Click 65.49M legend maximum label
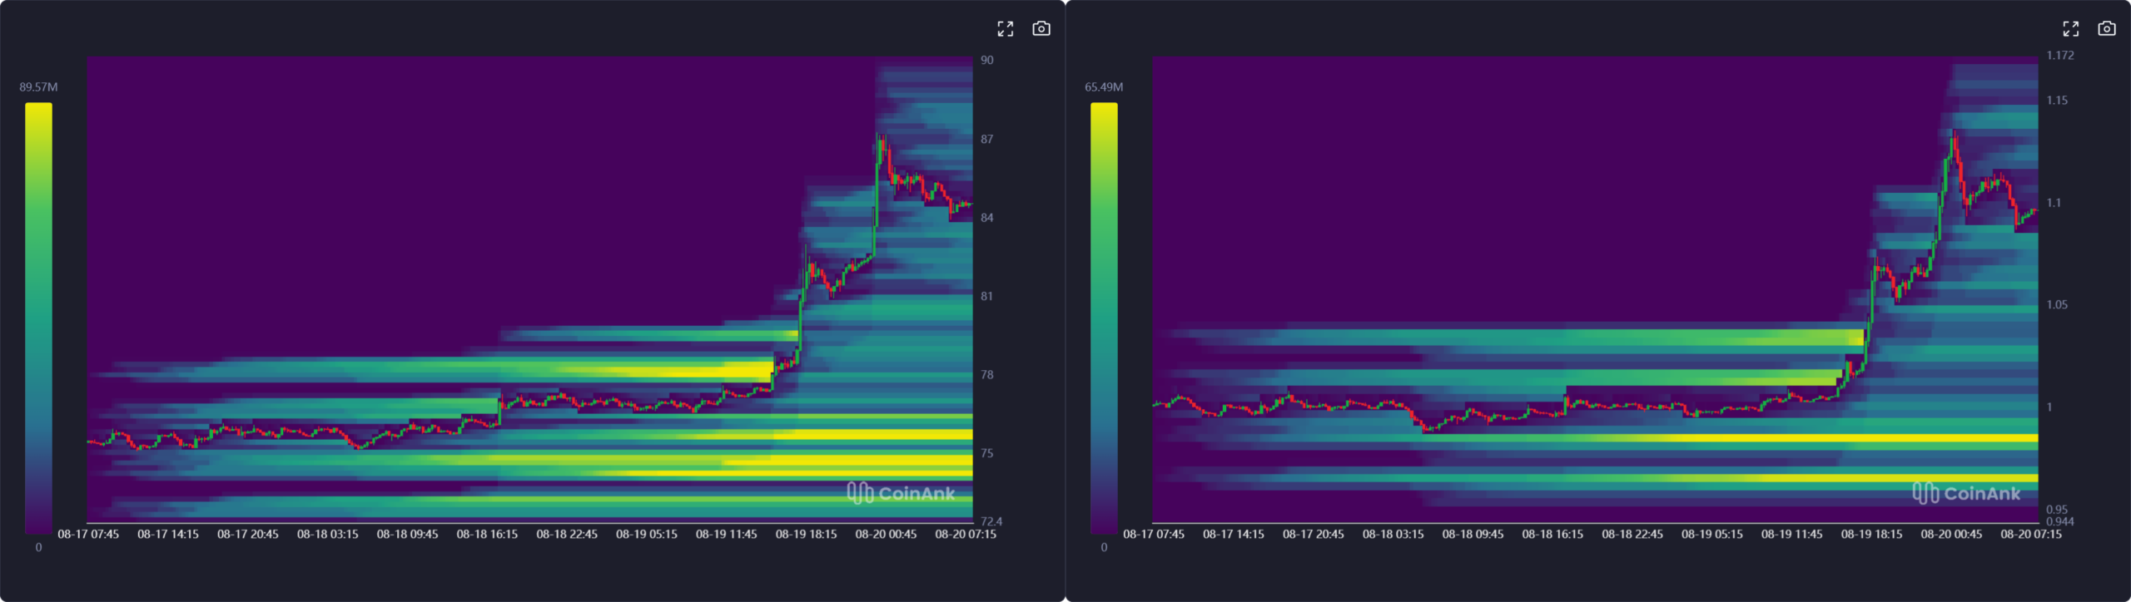The height and width of the screenshot is (602, 2131). (x=1104, y=87)
